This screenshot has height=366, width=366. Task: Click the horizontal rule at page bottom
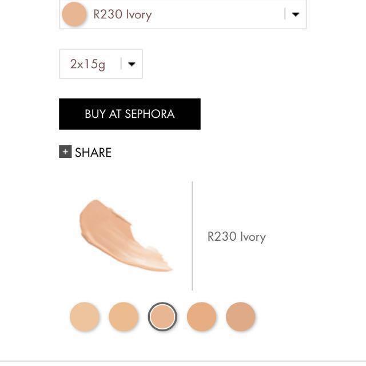183,361
